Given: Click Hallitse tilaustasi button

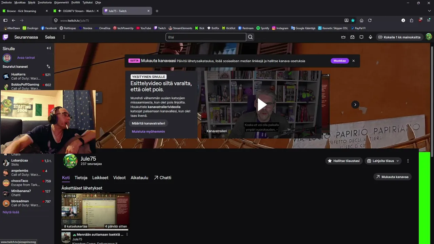Looking at the screenshot, I should click(x=344, y=161).
